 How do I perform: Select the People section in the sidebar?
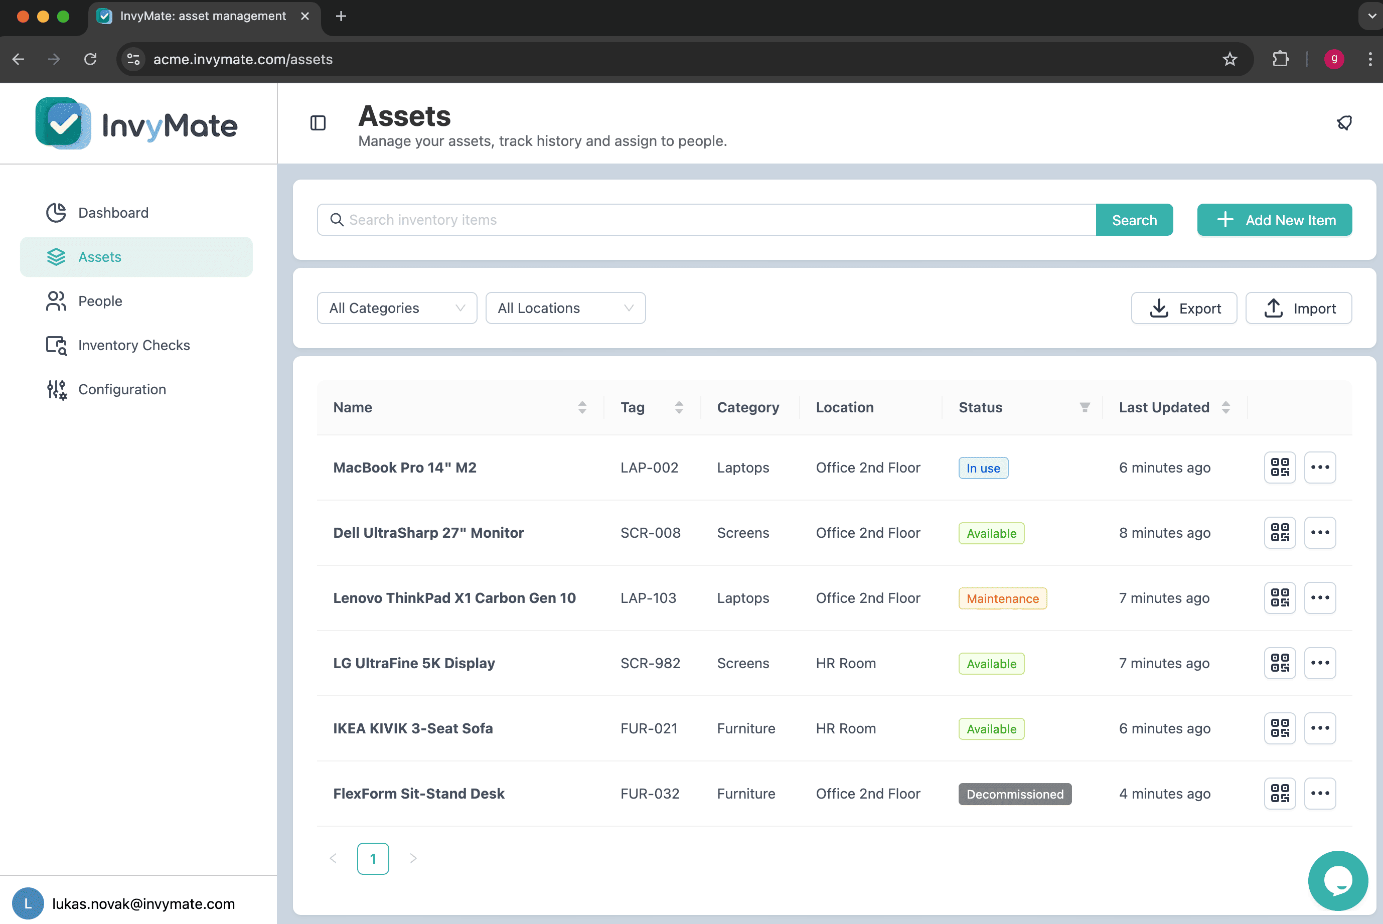click(x=100, y=300)
